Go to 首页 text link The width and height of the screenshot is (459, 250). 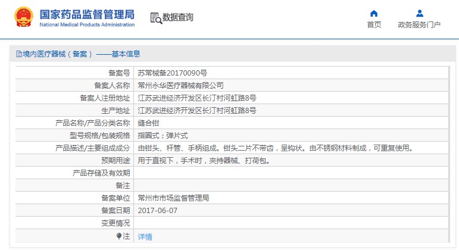tap(374, 25)
